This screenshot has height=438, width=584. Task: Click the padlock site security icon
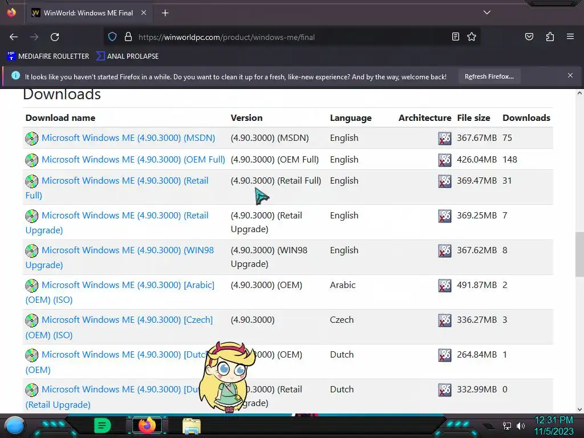(128, 36)
